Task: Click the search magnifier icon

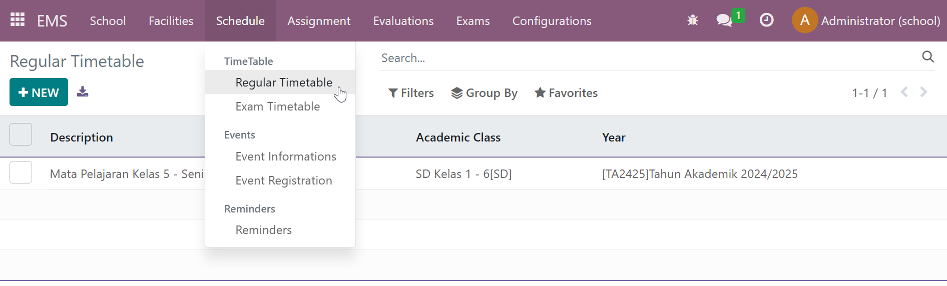Action: 927,57
